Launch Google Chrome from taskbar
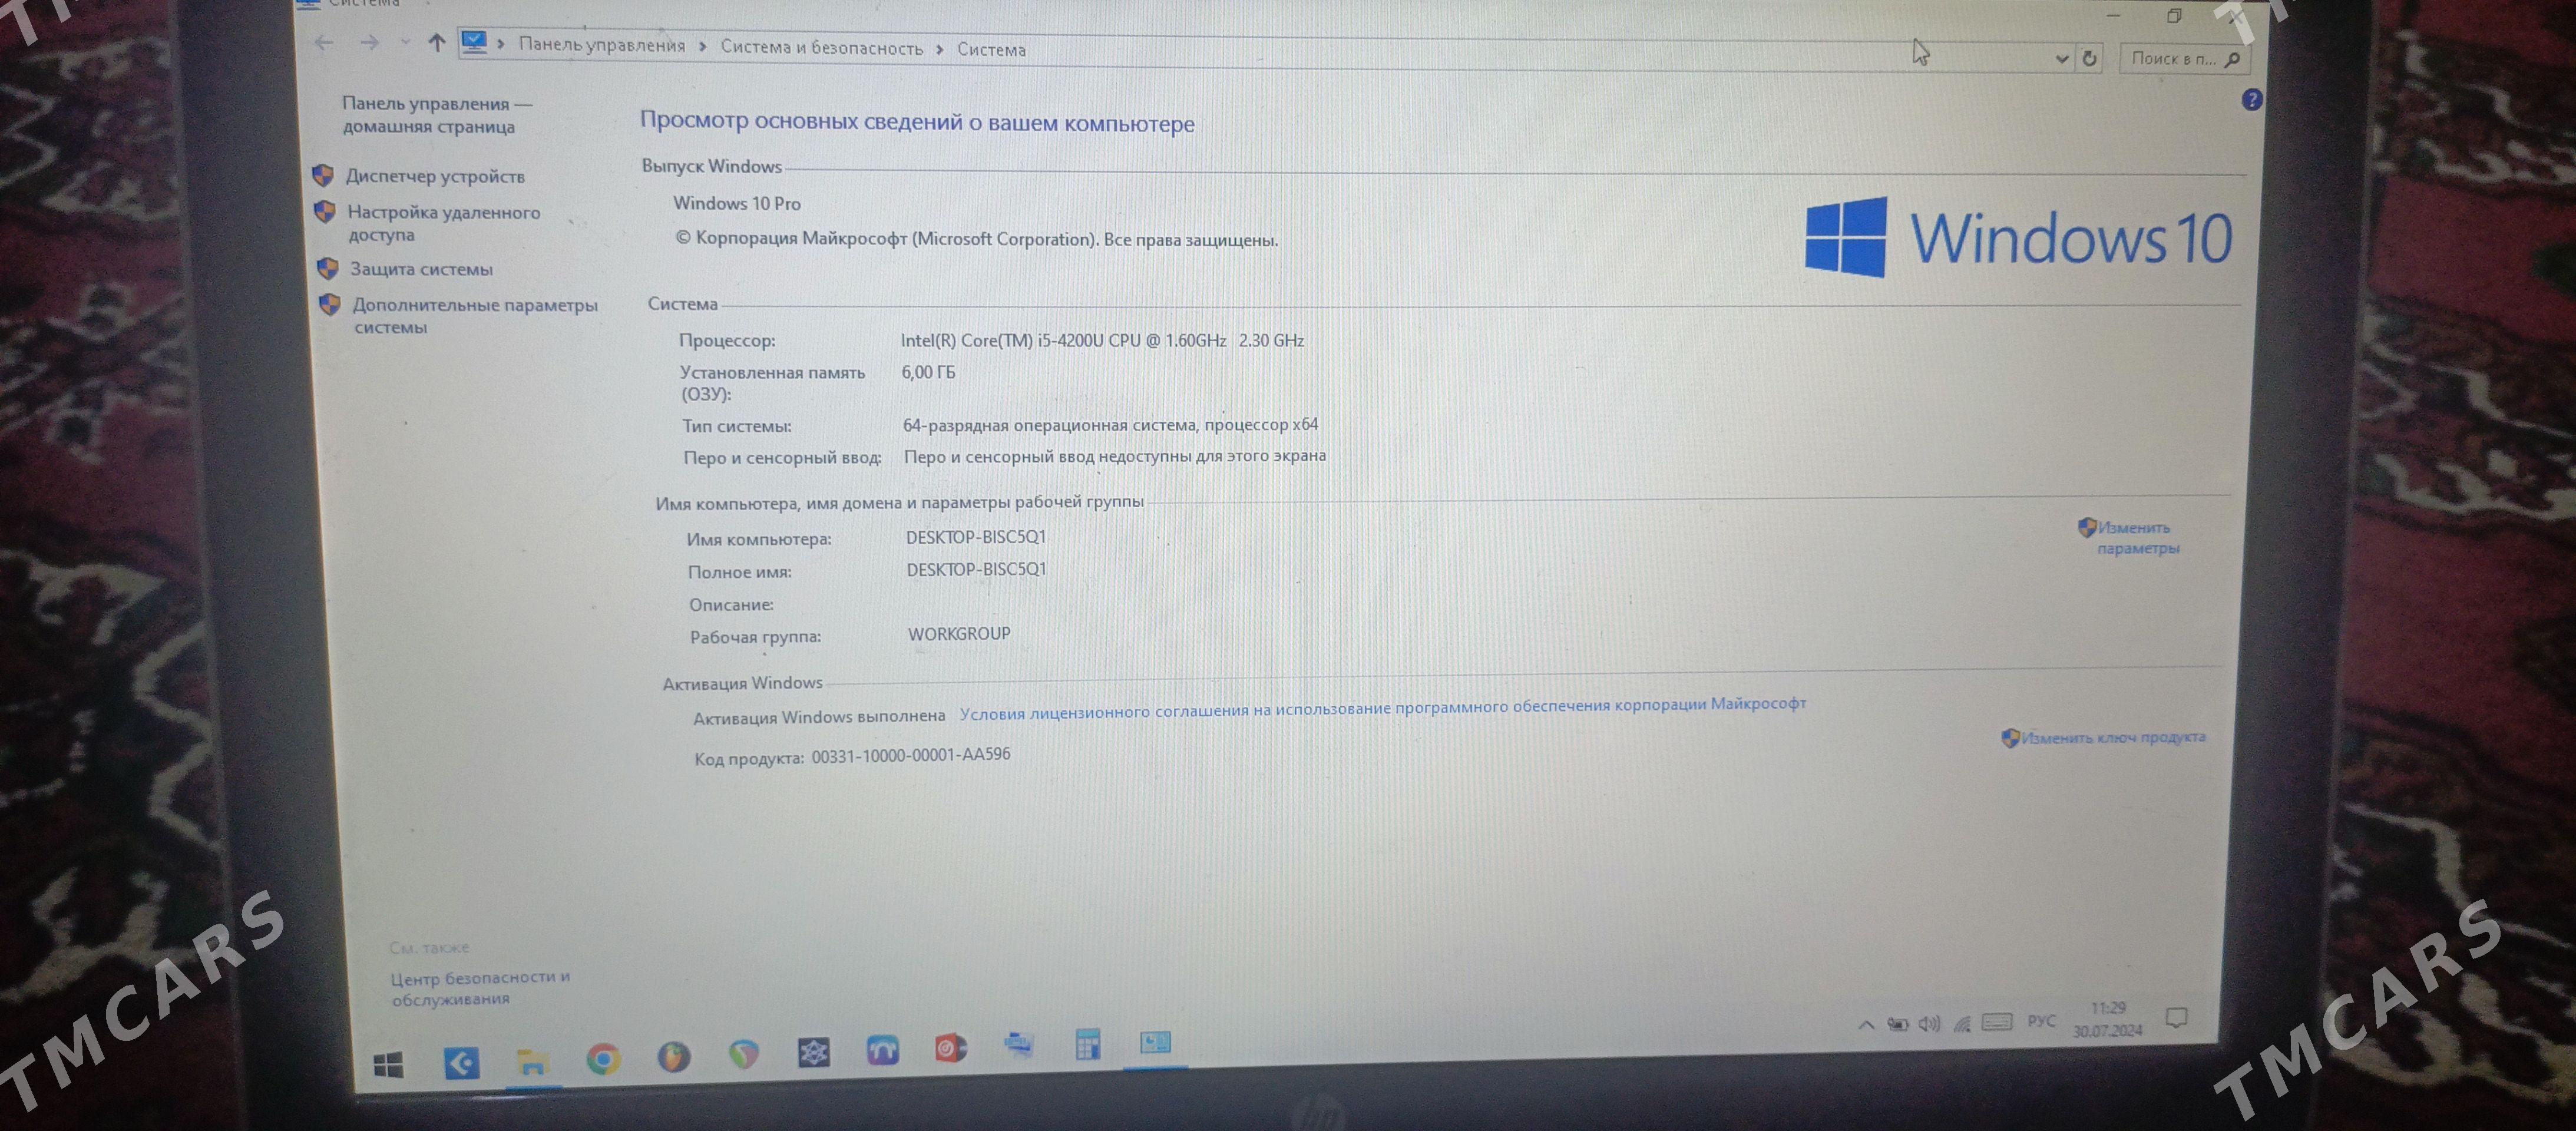The height and width of the screenshot is (1131, 2576). pos(603,1058)
